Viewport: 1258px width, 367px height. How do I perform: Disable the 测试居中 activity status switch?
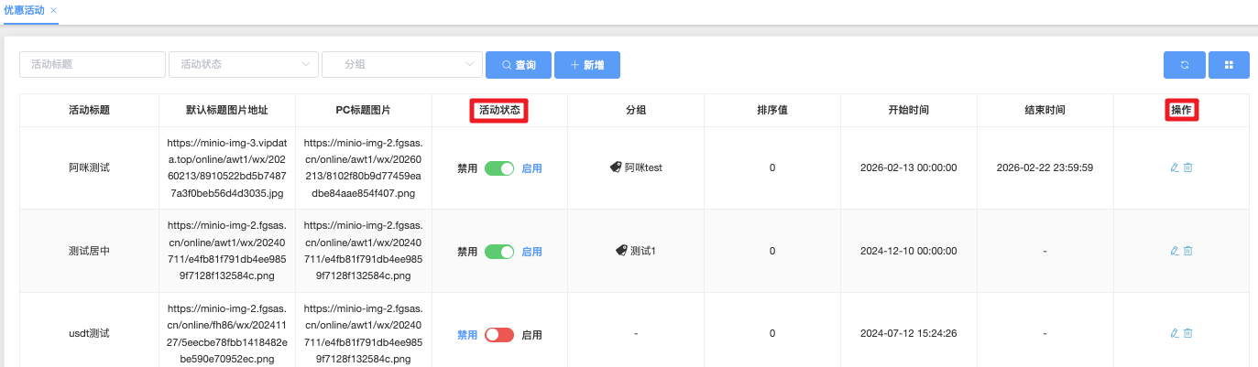pos(499,252)
